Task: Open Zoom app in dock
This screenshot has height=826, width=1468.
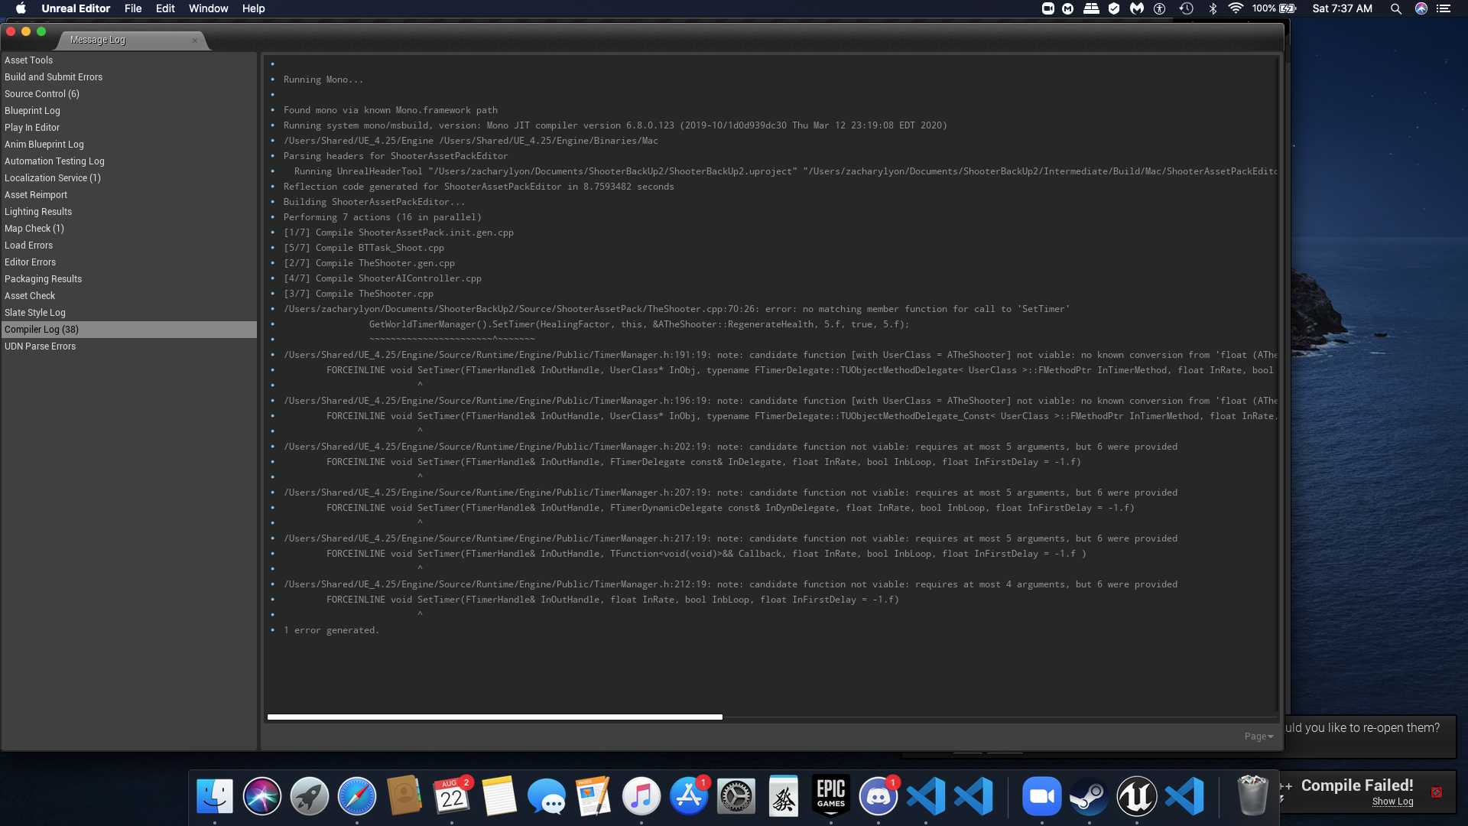Action: pyautogui.click(x=1041, y=796)
